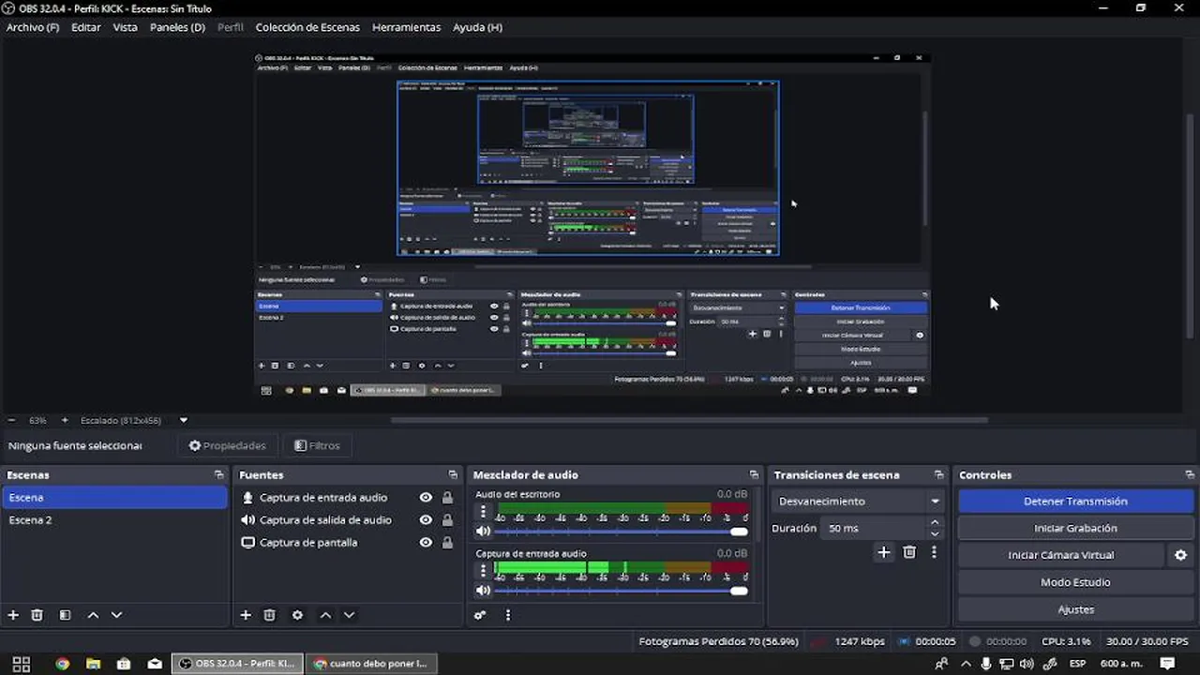Open File Explorer from taskbar
Screen dimensions: 1200x675
(93, 664)
